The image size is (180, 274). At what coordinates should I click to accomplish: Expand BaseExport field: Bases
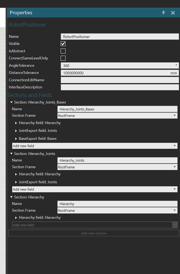[x=16, y=138]
